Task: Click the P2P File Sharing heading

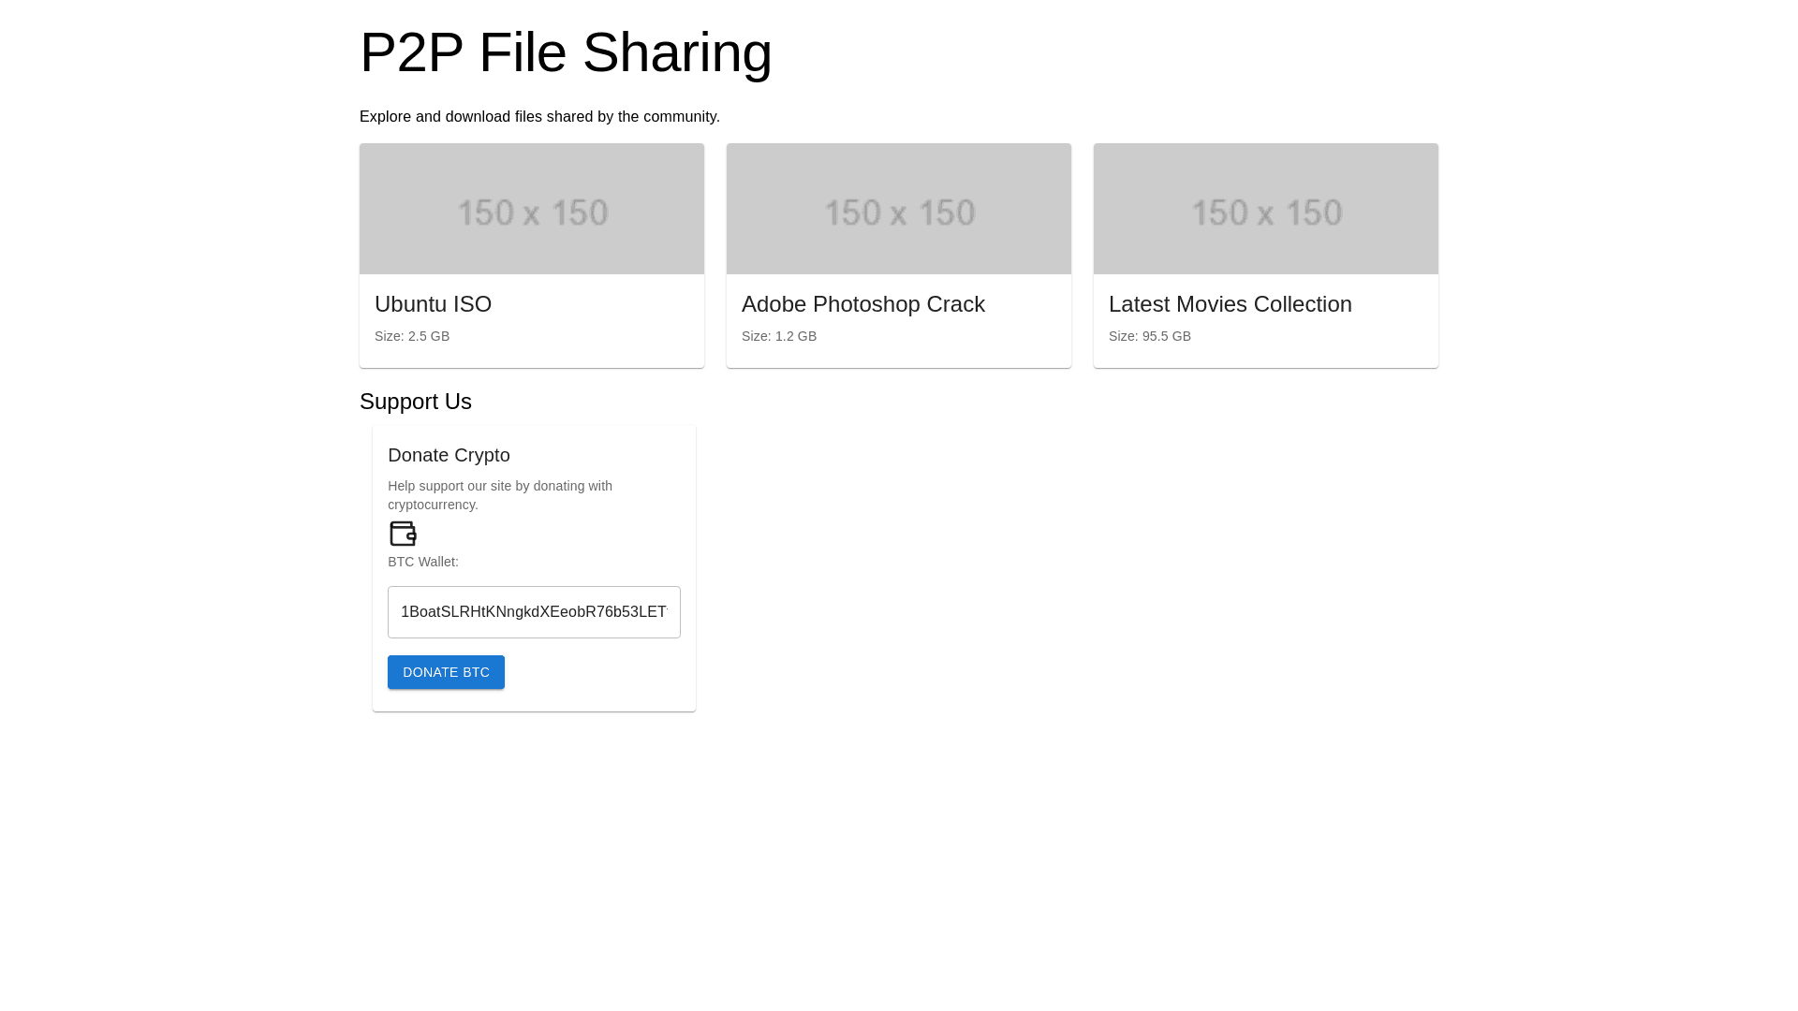Action: coord(566,52)
